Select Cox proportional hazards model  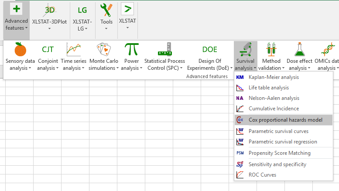(284, 120)
